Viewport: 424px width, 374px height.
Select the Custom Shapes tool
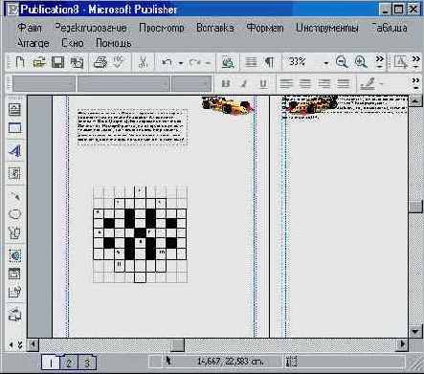click(x=14, y=232)
